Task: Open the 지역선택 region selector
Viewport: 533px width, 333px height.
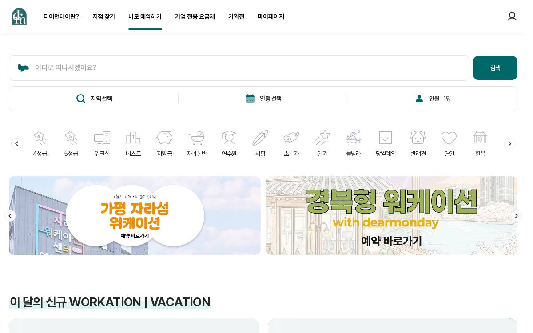Action: click(x=94, y=99)
